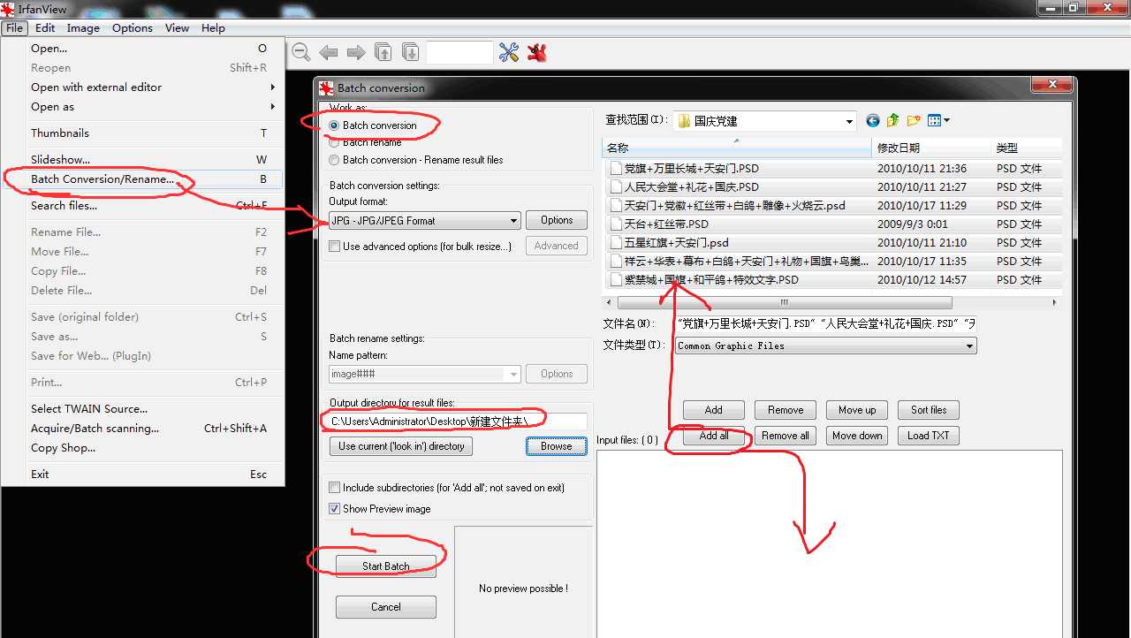Click the Browse button
Viewport: 1131px width, 638px height.
point(557,446)
